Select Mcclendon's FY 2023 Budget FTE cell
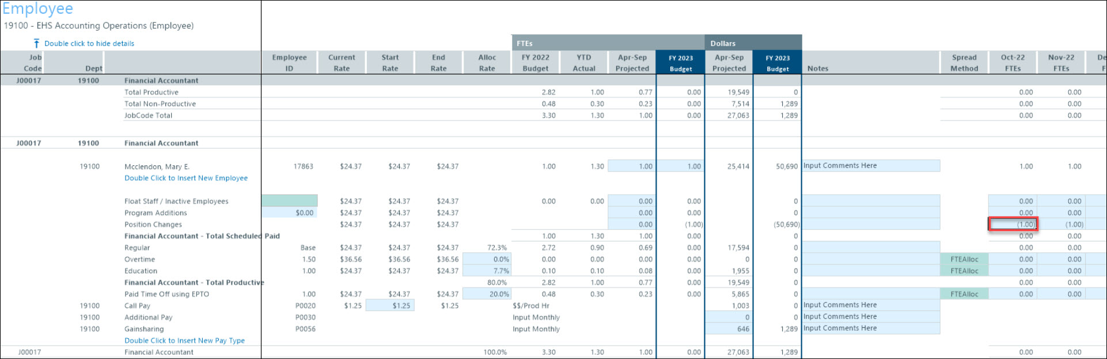This screenshot has height=359, width=1107. [x=680, y=166]
